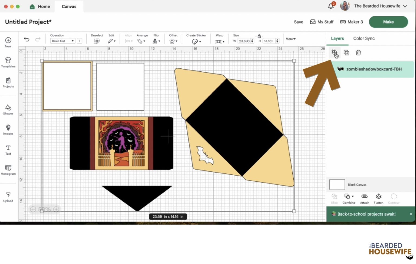Click the Upload icon
This screenshot has width=416, height=264.
8,197
